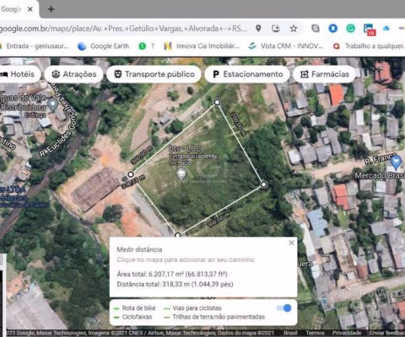Click Enviar feedback in map footer
The image size is (405, 337).
pyautogui.click(x=387, y=333)
